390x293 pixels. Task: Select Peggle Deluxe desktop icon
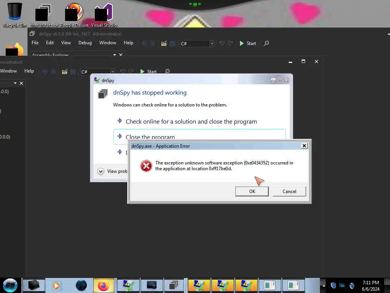pyautogui.click(x=74, y=14)
